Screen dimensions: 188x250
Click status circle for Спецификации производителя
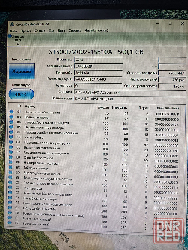click(11, 152)
